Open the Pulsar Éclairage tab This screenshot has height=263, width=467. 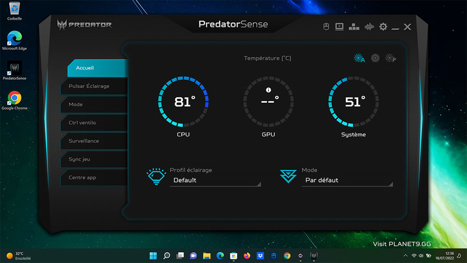pyautogui.click(x=94, y=86)
